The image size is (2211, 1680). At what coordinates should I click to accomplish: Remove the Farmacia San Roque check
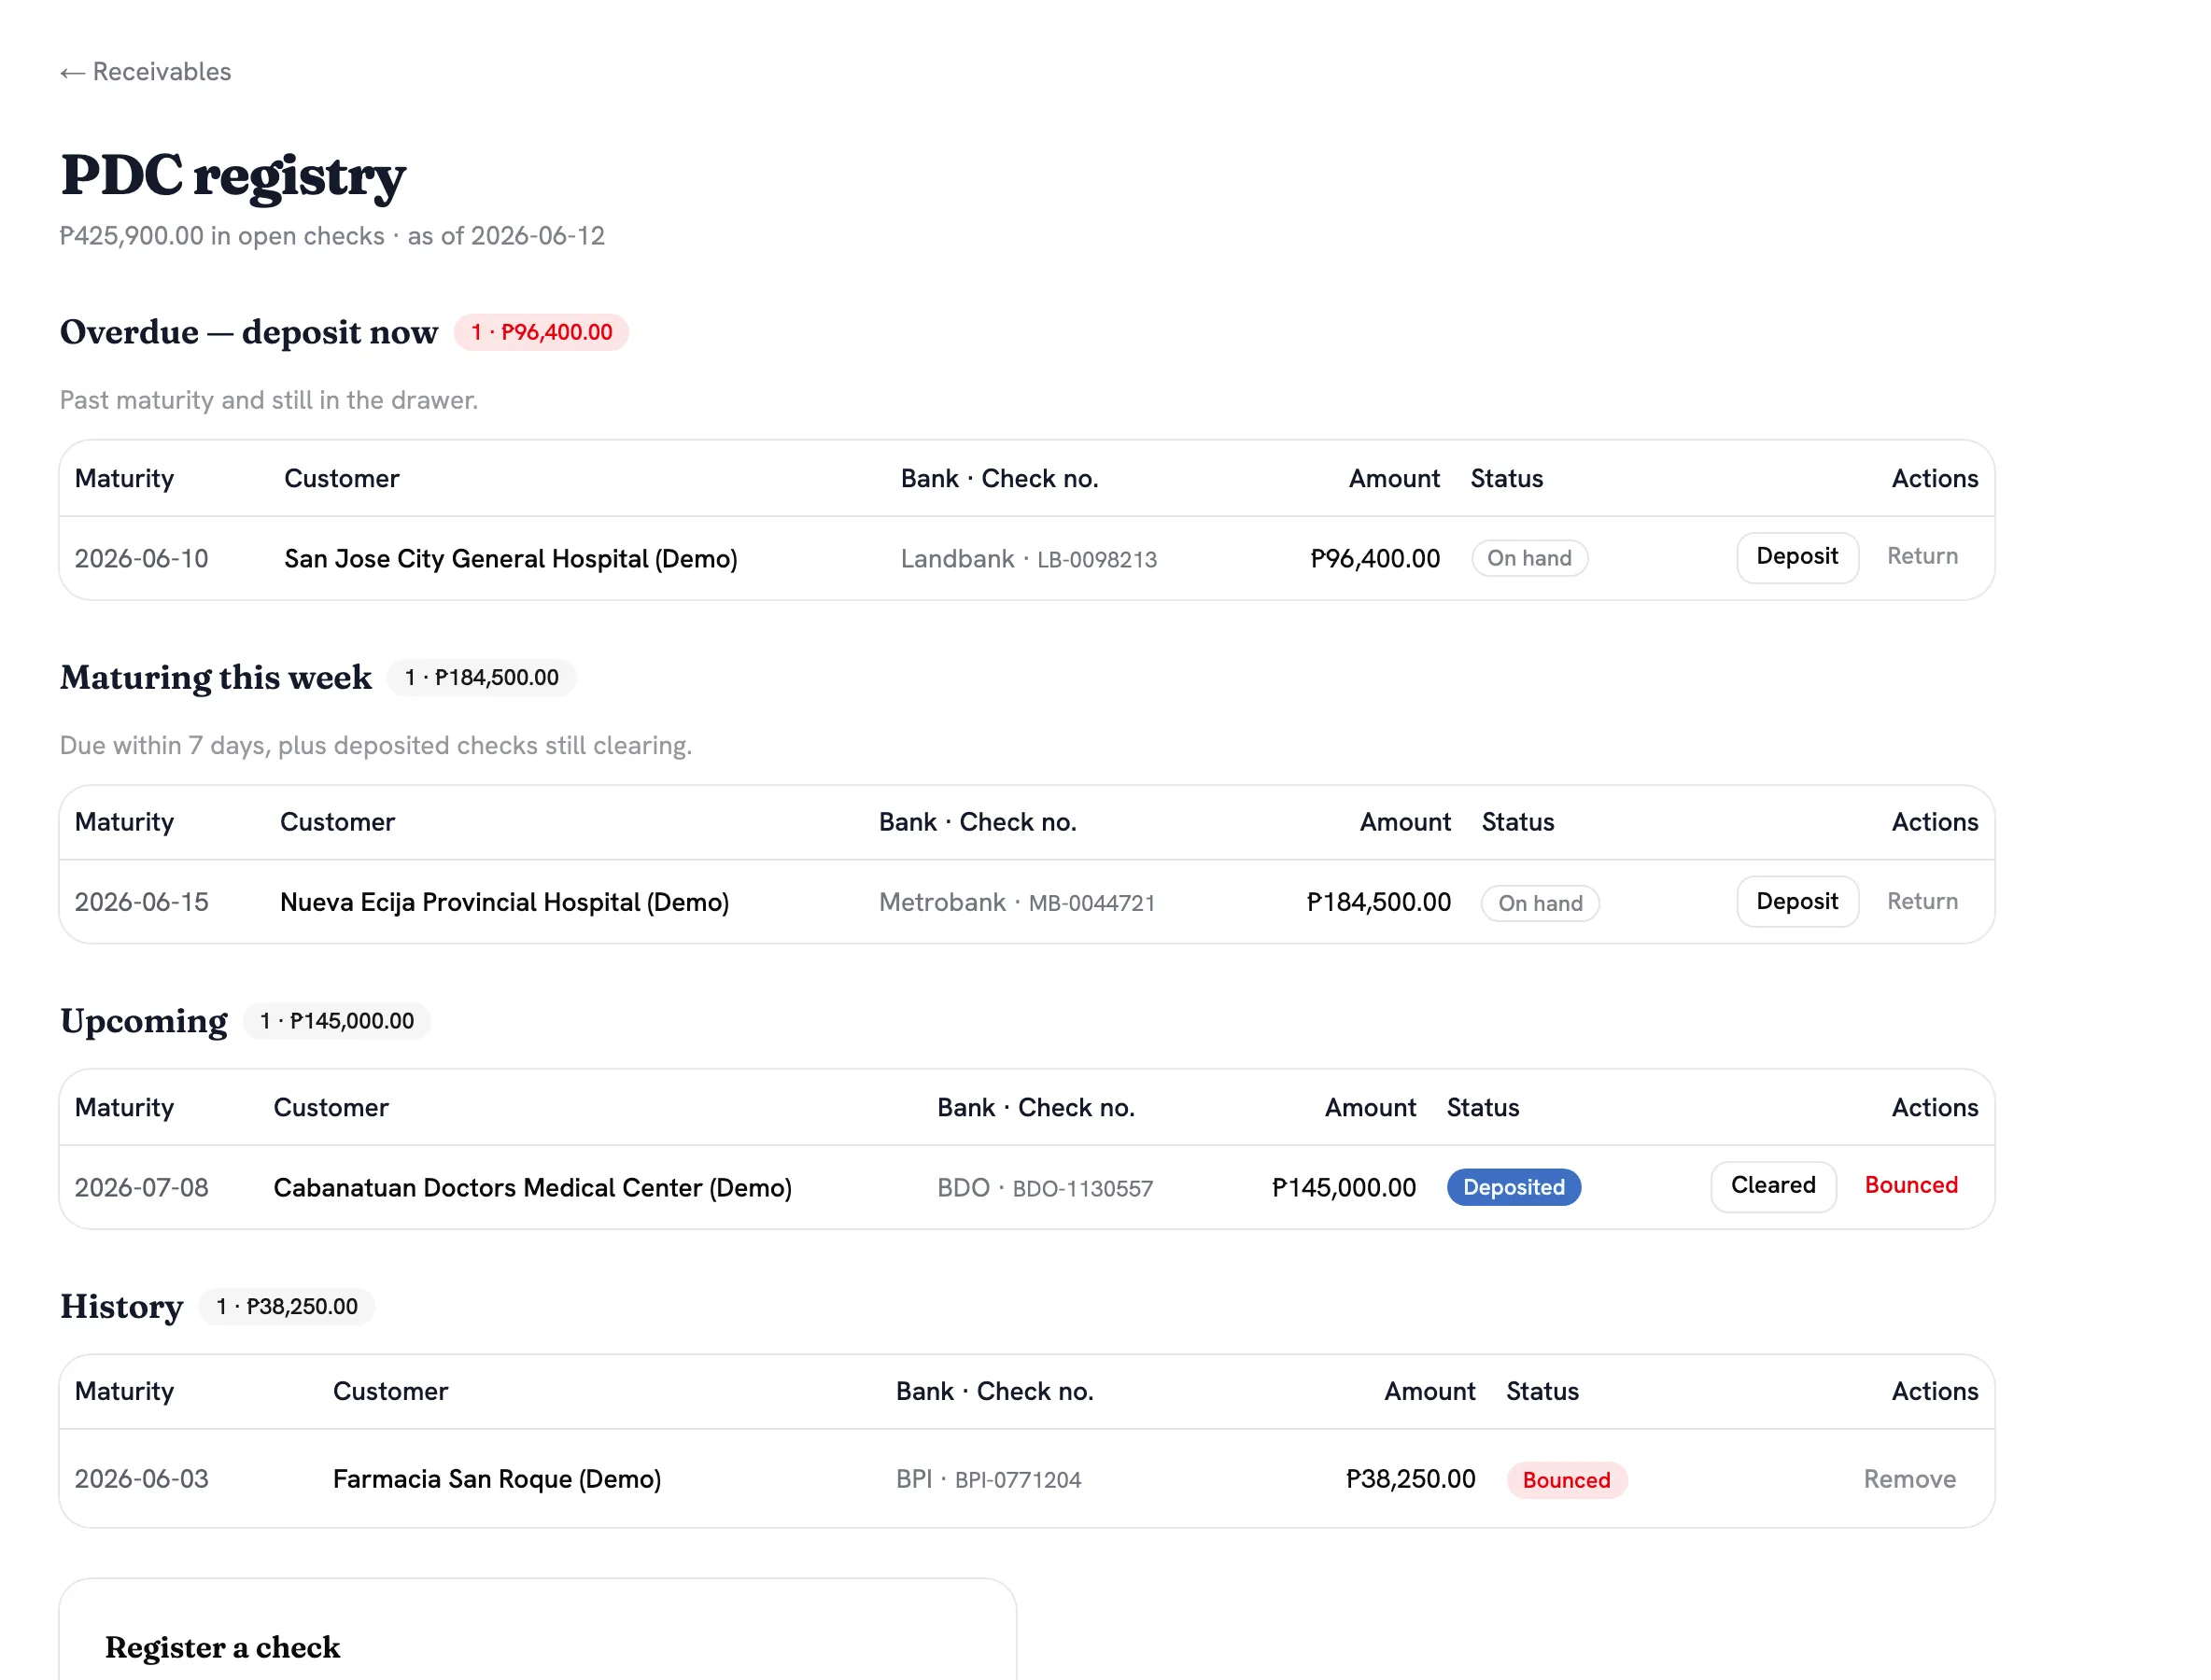click(1908, 1479)
